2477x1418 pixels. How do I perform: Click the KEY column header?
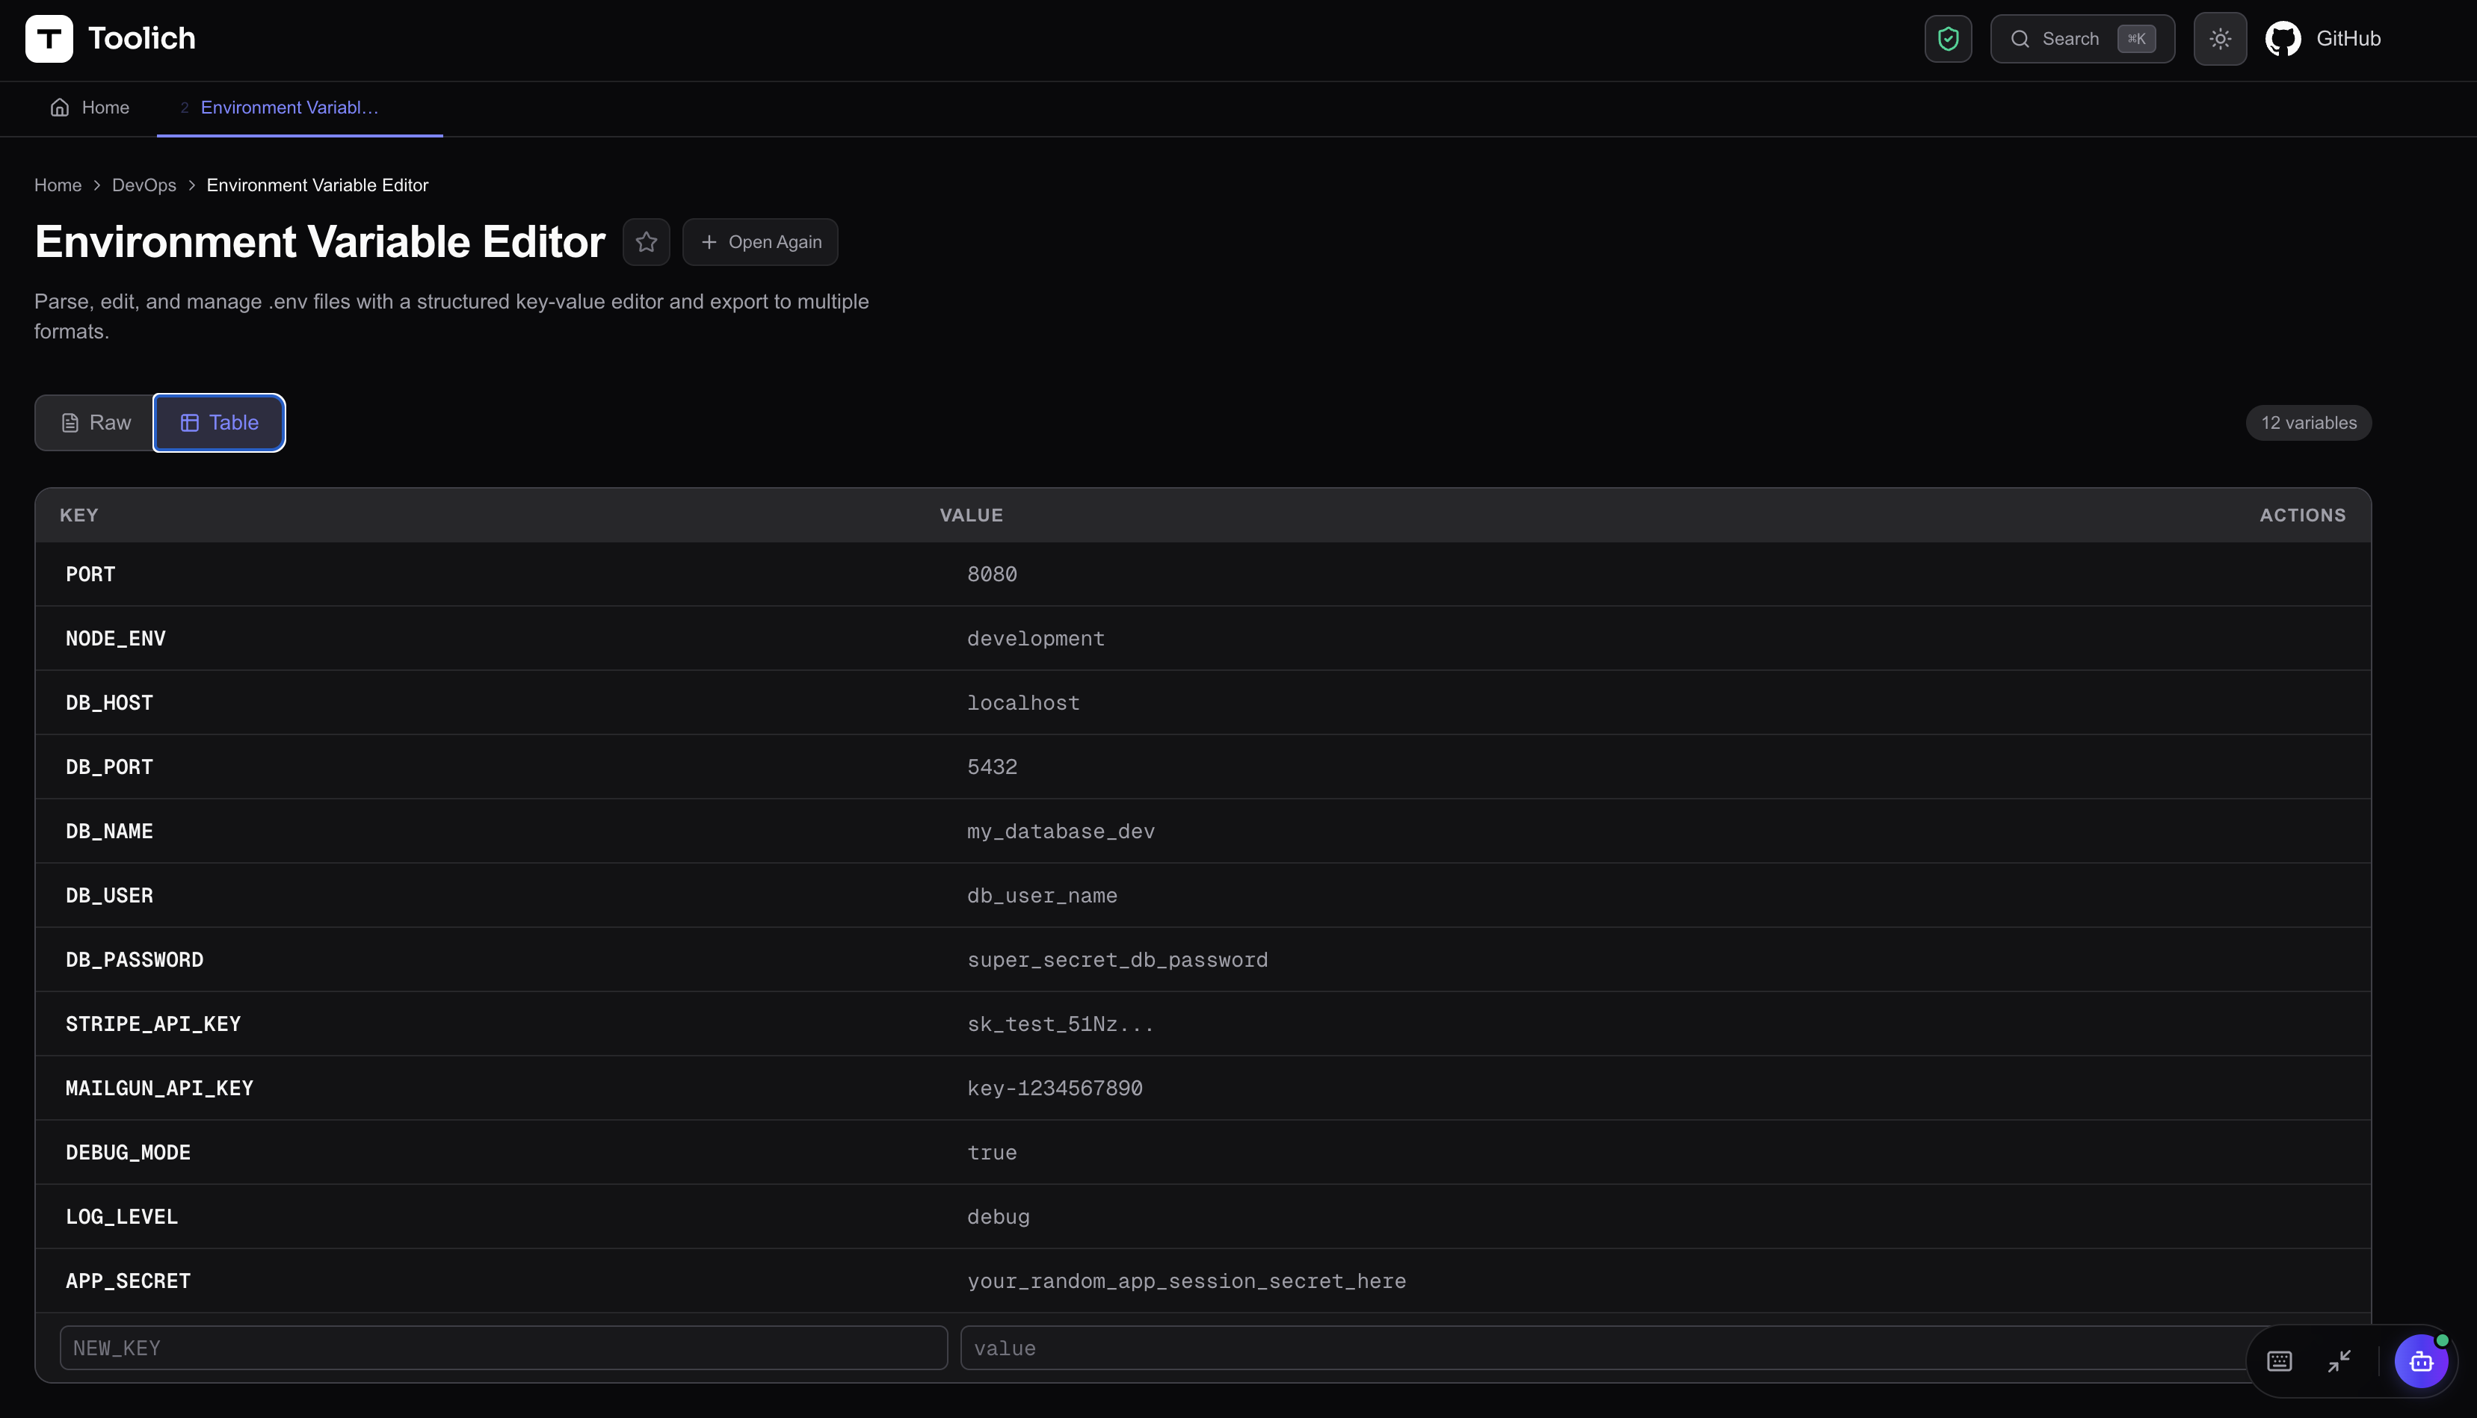pos(79,516)
